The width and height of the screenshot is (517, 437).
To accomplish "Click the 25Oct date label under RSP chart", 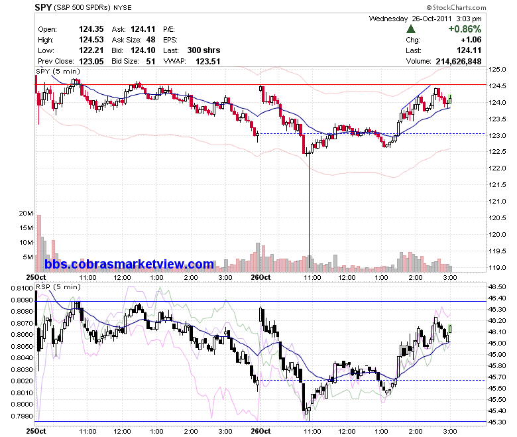I will (36, 431).
